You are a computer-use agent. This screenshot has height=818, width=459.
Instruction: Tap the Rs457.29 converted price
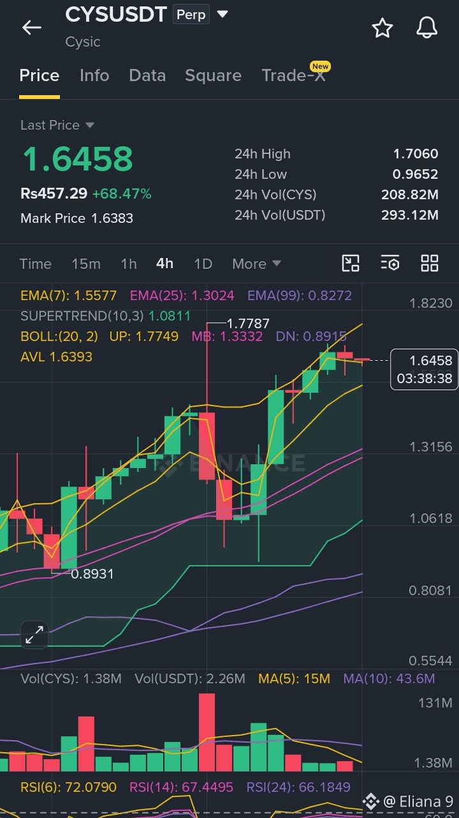pyautogui.click(x=54, y=193)
